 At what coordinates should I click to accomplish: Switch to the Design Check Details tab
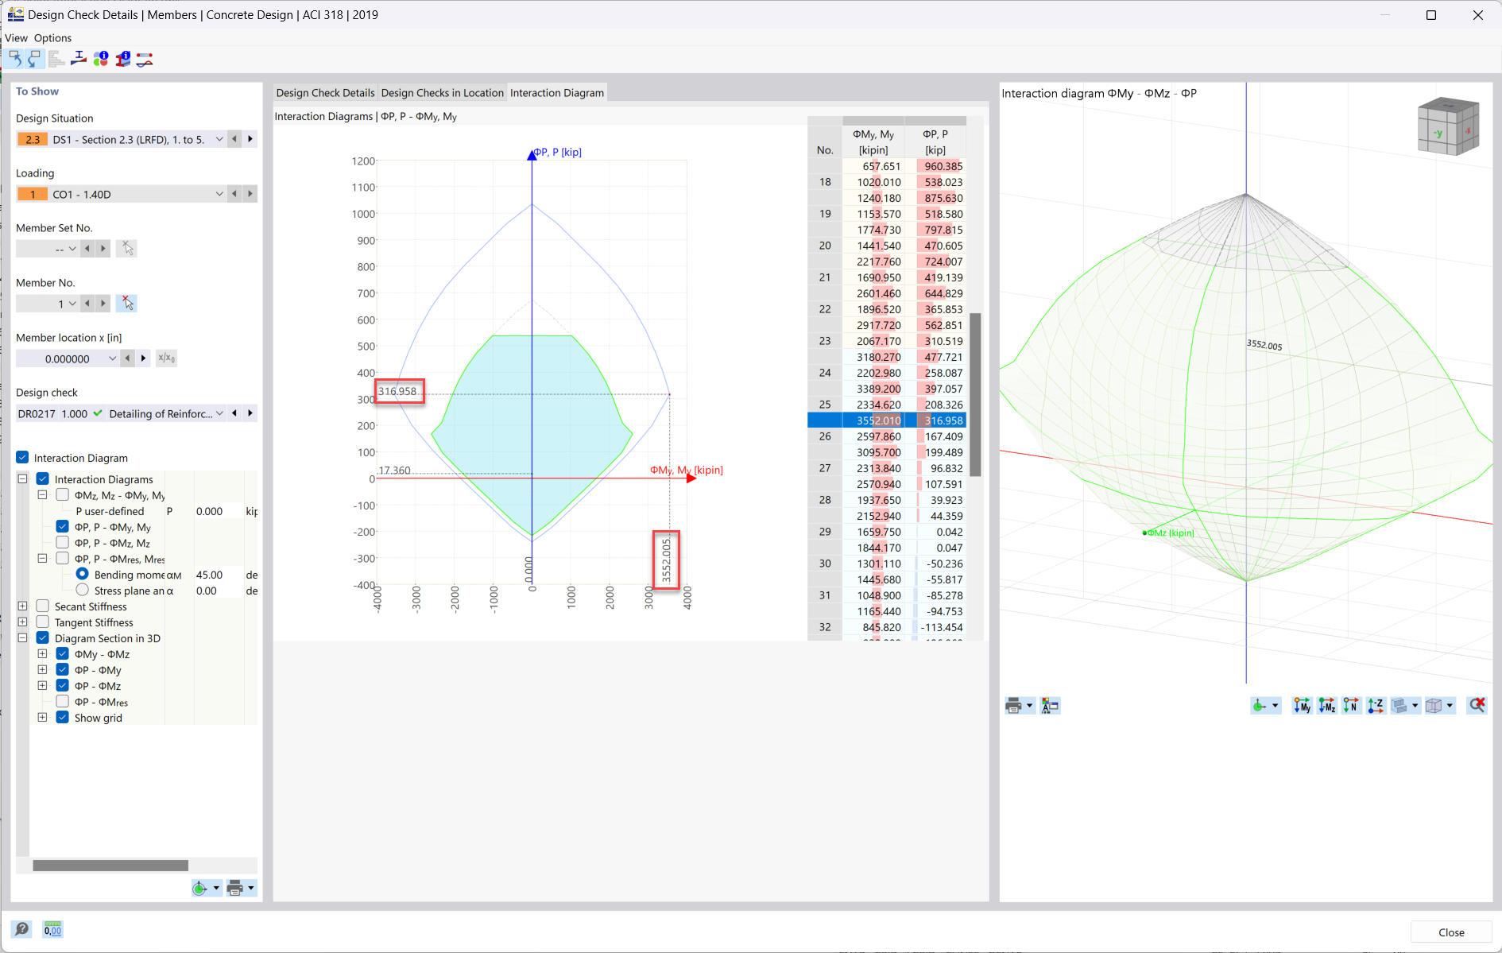tap(324, 92)
